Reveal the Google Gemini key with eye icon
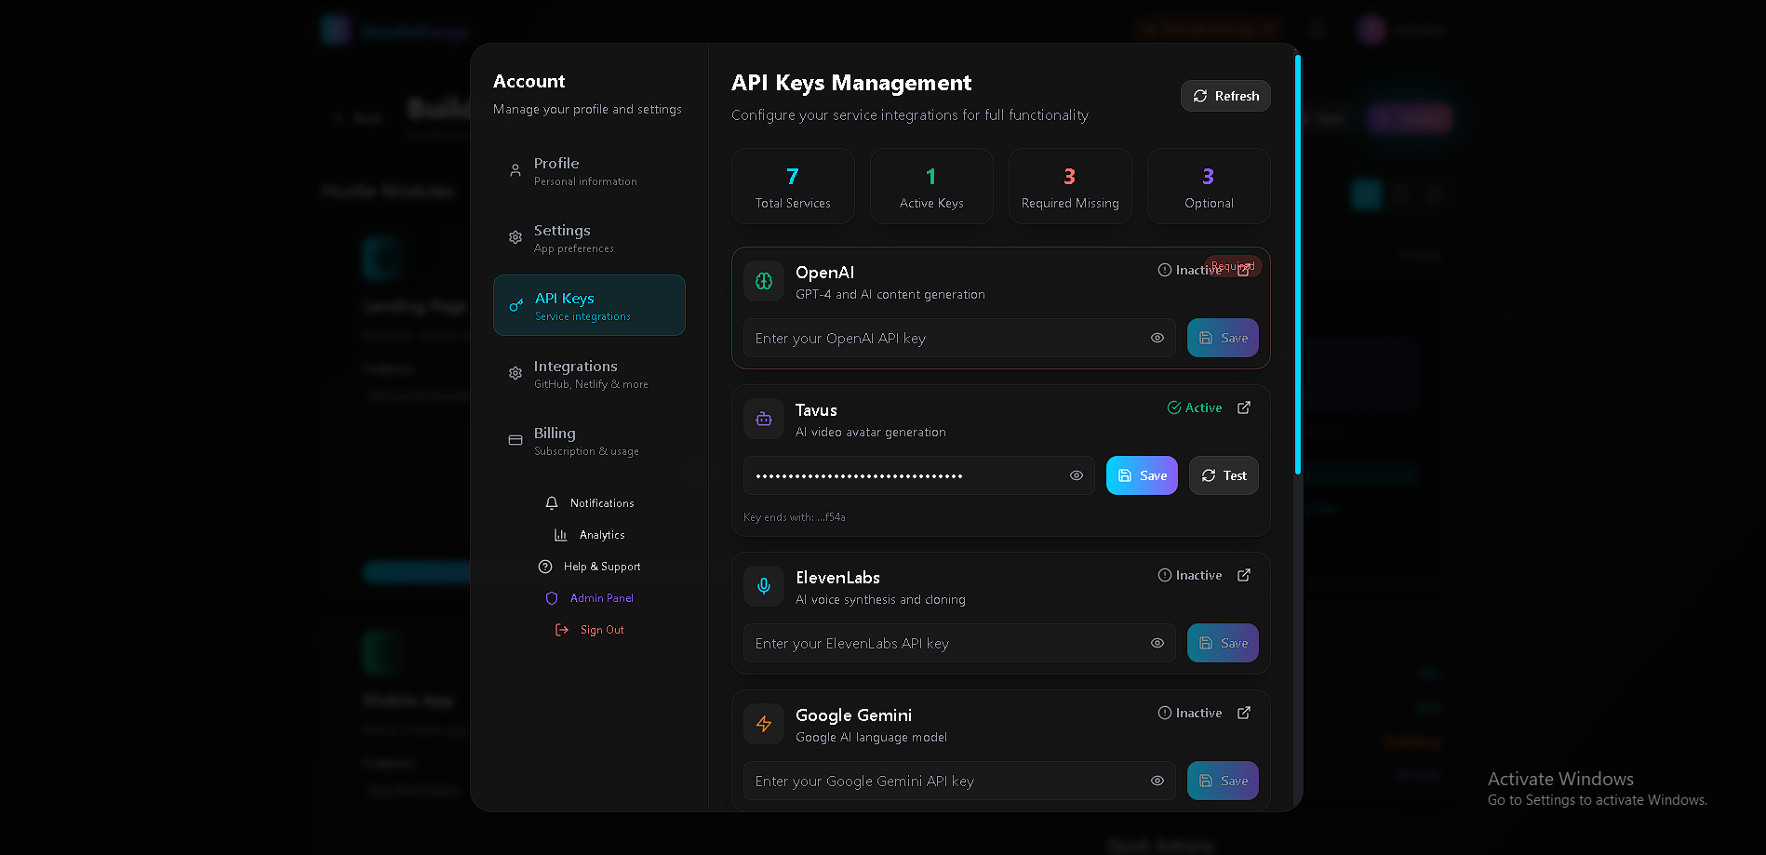 click(1157, 781)
